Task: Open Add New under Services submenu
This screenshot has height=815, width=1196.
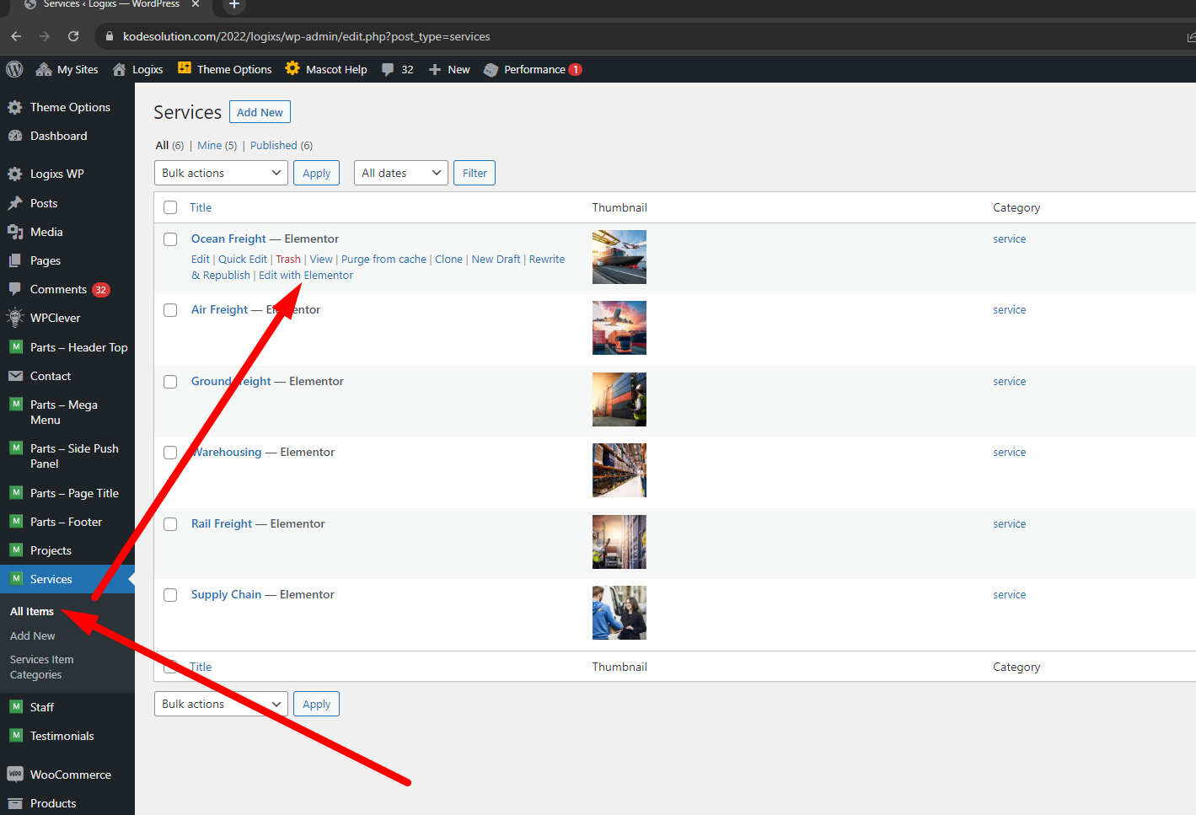Action: point(33,635)
